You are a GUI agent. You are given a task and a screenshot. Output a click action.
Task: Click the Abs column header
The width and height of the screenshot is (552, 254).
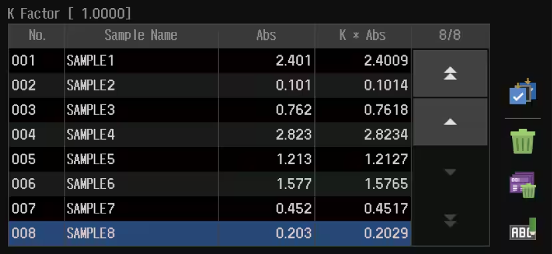(x=266, y=35)
